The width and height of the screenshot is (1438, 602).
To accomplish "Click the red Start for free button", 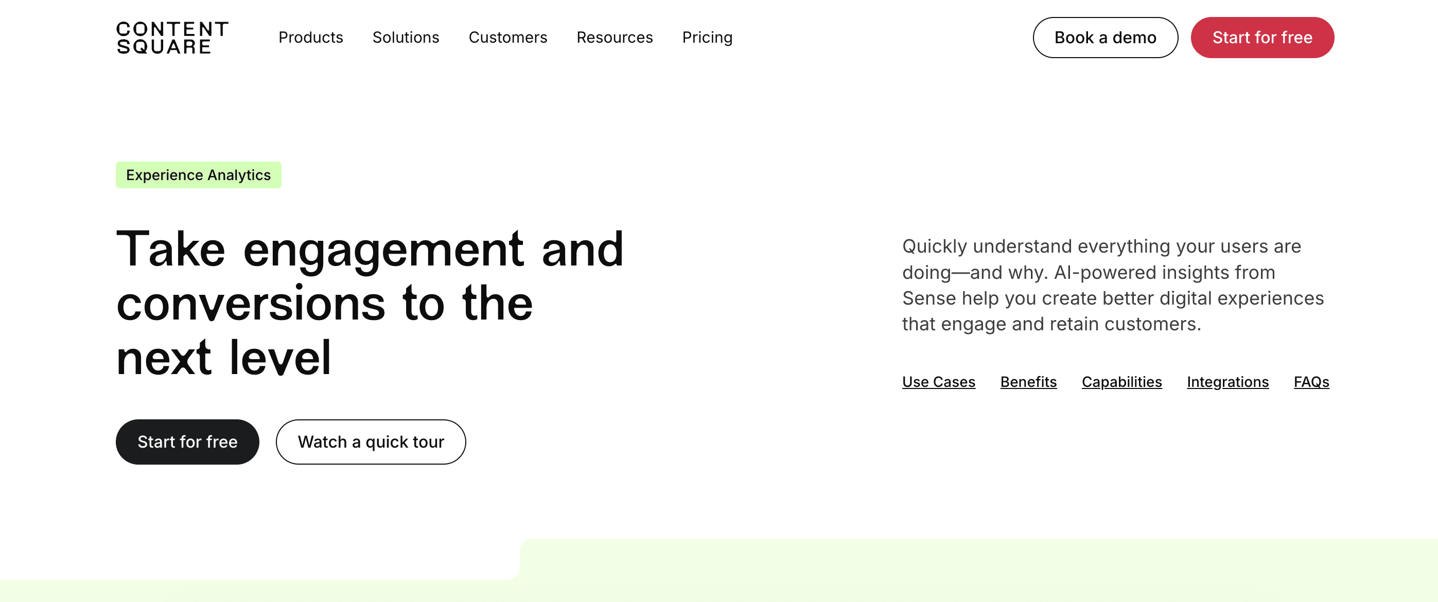I will pyautogui.click(x=1262, y=38).
